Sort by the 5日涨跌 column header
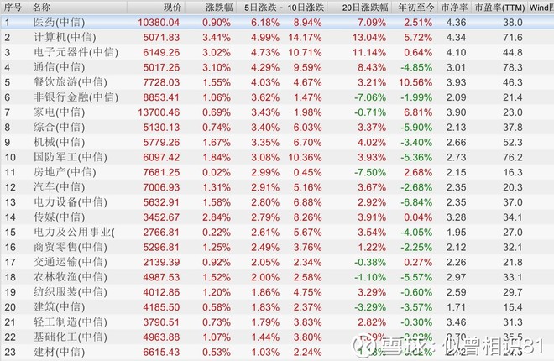The height and width of the screenshot is (361, 554). coord(260,7)
